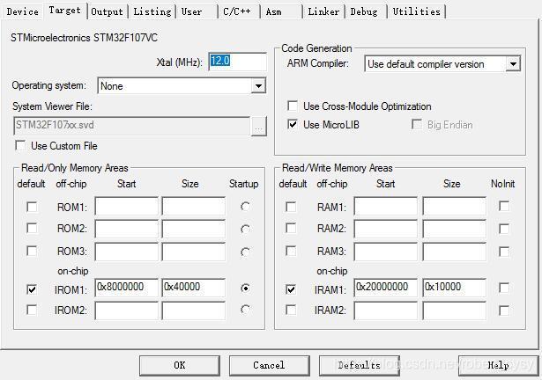Click the IROM1 Start field 0x8000000
Image resolution: width=542 pixels, height=380 pixels.
click(x=127, y=288)
